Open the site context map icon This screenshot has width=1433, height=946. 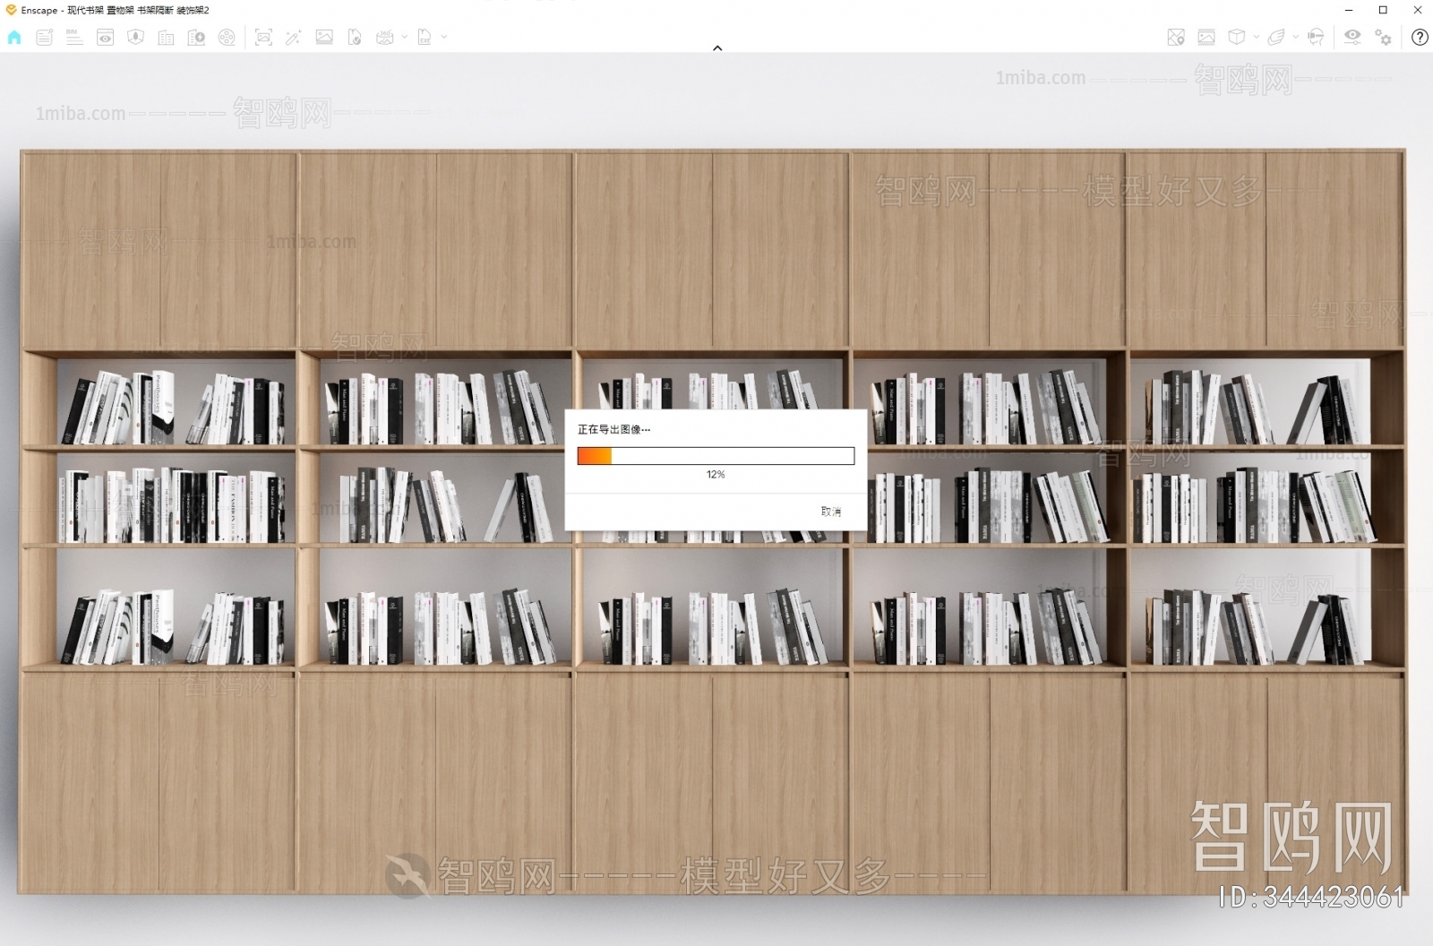1176,37
